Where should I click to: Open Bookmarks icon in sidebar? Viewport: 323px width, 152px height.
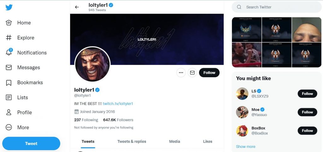pyautogui.click(x=9, y=83)
